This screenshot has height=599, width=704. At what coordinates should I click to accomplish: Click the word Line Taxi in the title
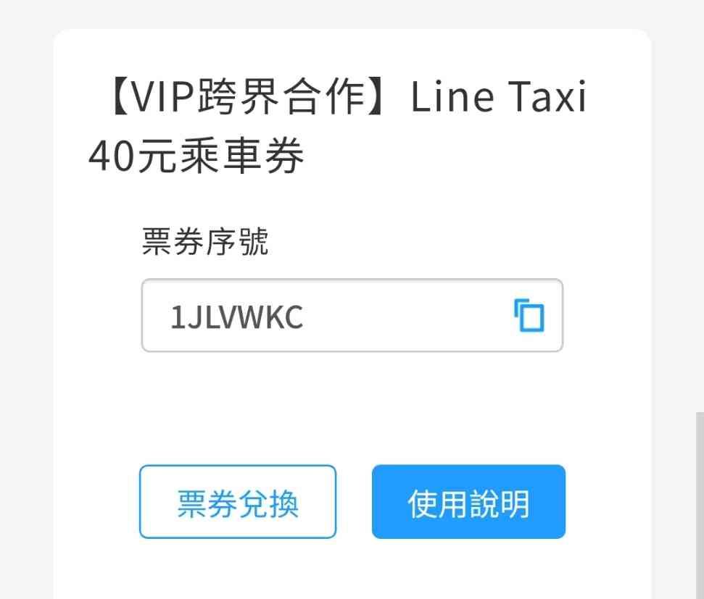pyautogui.click(x=498, y=96)
